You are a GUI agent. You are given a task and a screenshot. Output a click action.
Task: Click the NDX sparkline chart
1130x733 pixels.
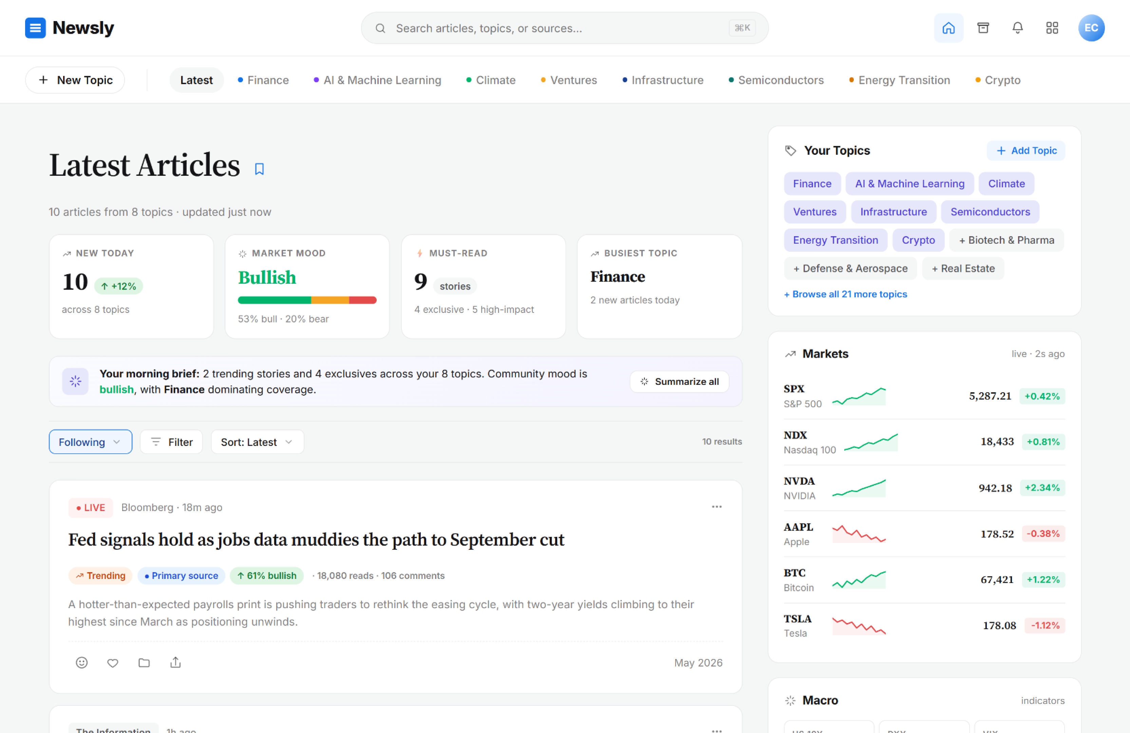871,442
